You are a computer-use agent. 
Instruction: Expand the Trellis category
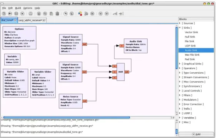coord(180,108)
